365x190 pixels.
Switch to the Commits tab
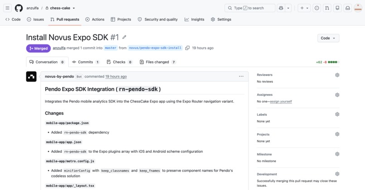86,62
